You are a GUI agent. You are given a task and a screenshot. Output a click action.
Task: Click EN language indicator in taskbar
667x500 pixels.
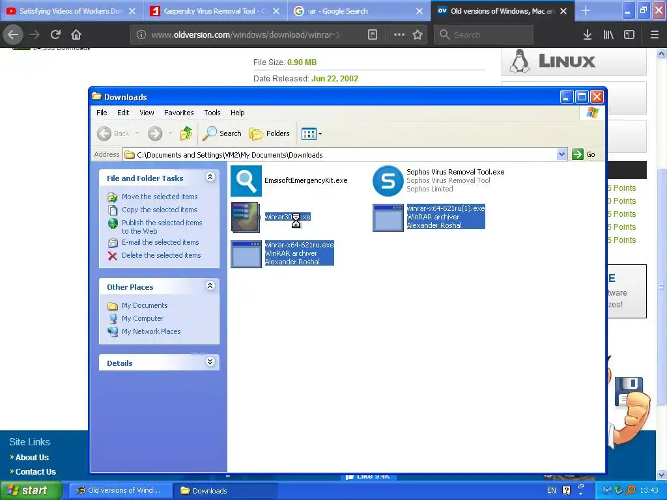pos(551,490)
